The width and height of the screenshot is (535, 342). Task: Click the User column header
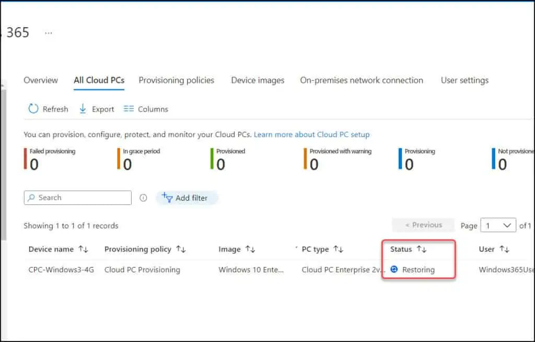486,249
